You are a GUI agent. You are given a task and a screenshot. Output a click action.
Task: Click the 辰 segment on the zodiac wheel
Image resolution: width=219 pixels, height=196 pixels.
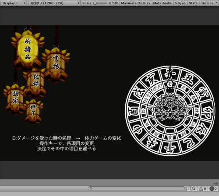click(202, 130)
